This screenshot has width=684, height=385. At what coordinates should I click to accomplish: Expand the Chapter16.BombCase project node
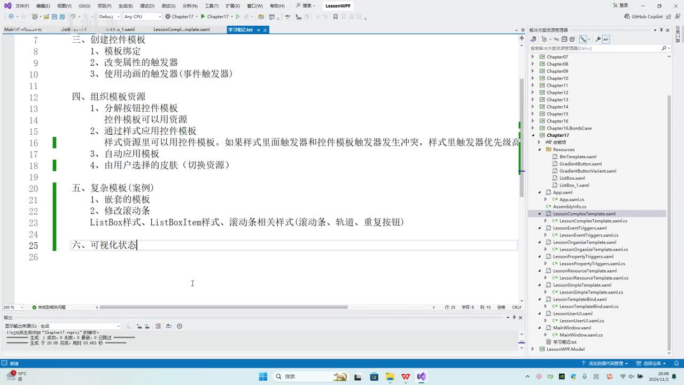[532, 128]
